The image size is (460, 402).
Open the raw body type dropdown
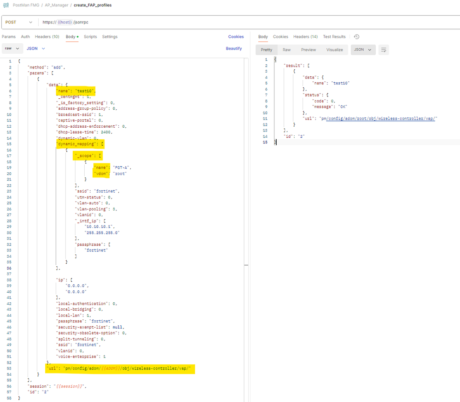click(12, 48)
